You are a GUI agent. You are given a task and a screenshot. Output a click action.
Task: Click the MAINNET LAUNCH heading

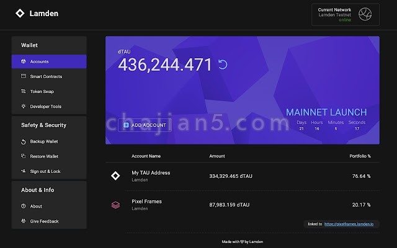tap(326, 112)
